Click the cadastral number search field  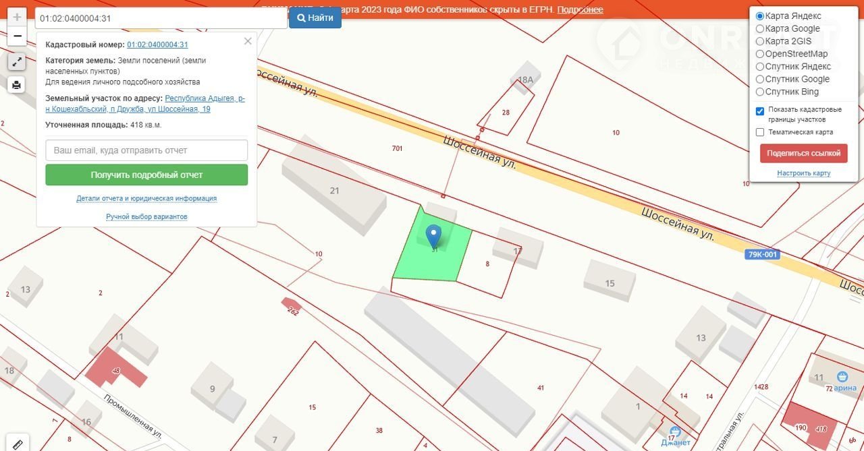click(161, 18)
